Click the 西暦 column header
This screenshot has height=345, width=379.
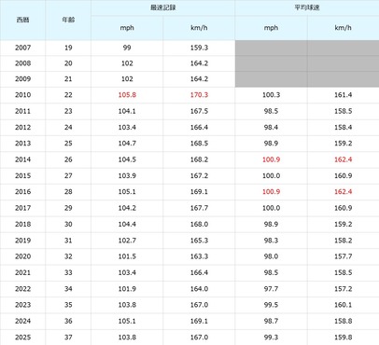(22, 20)
